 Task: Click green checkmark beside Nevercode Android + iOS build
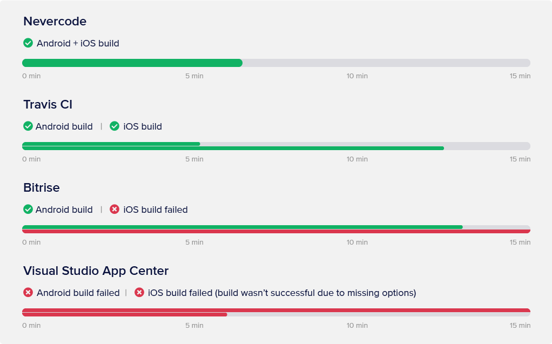click(x=28, y=43)
